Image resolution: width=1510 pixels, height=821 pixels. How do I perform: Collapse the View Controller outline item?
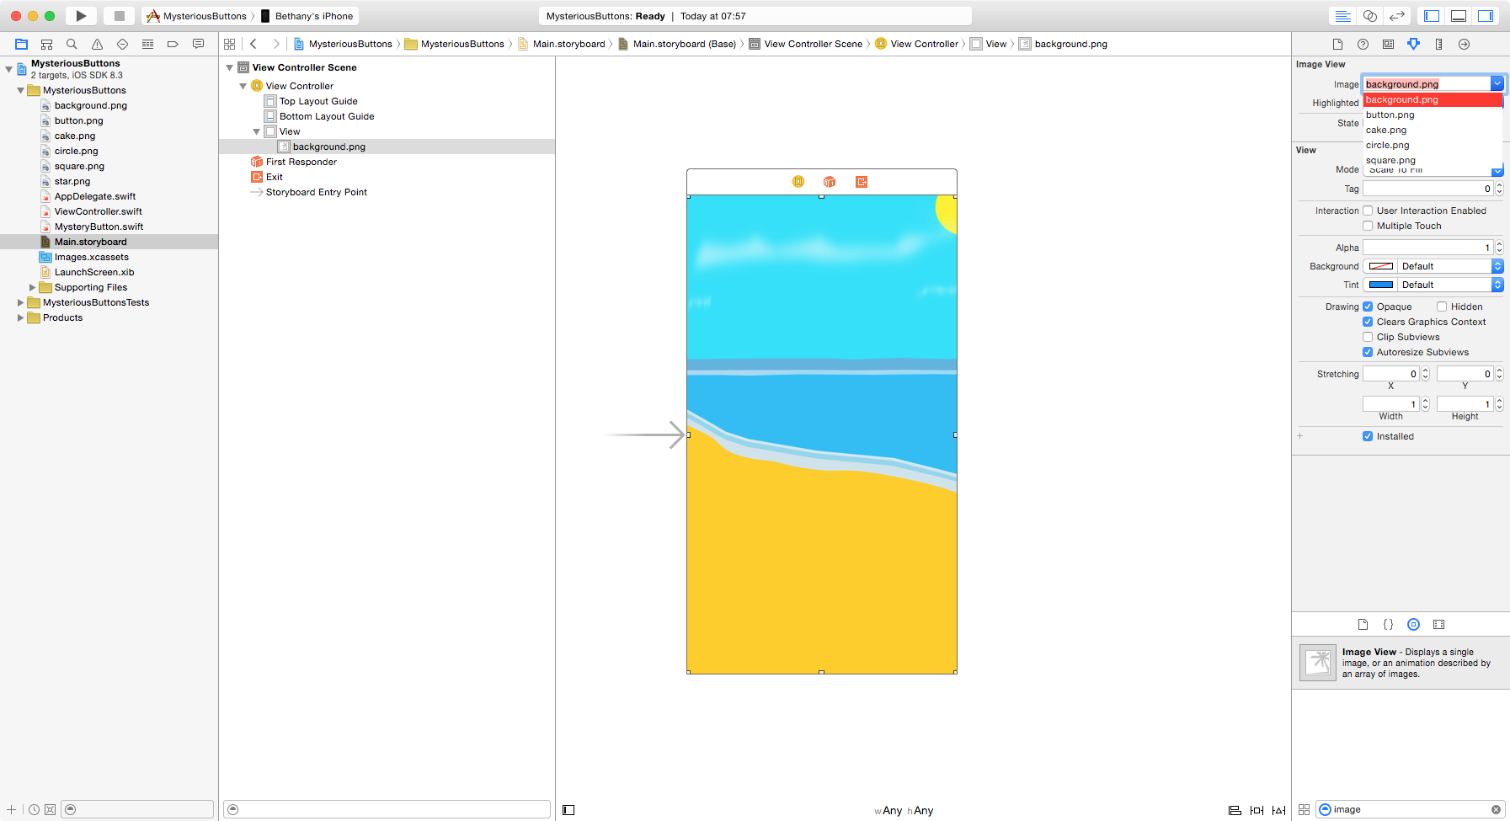tap(243, 86)
